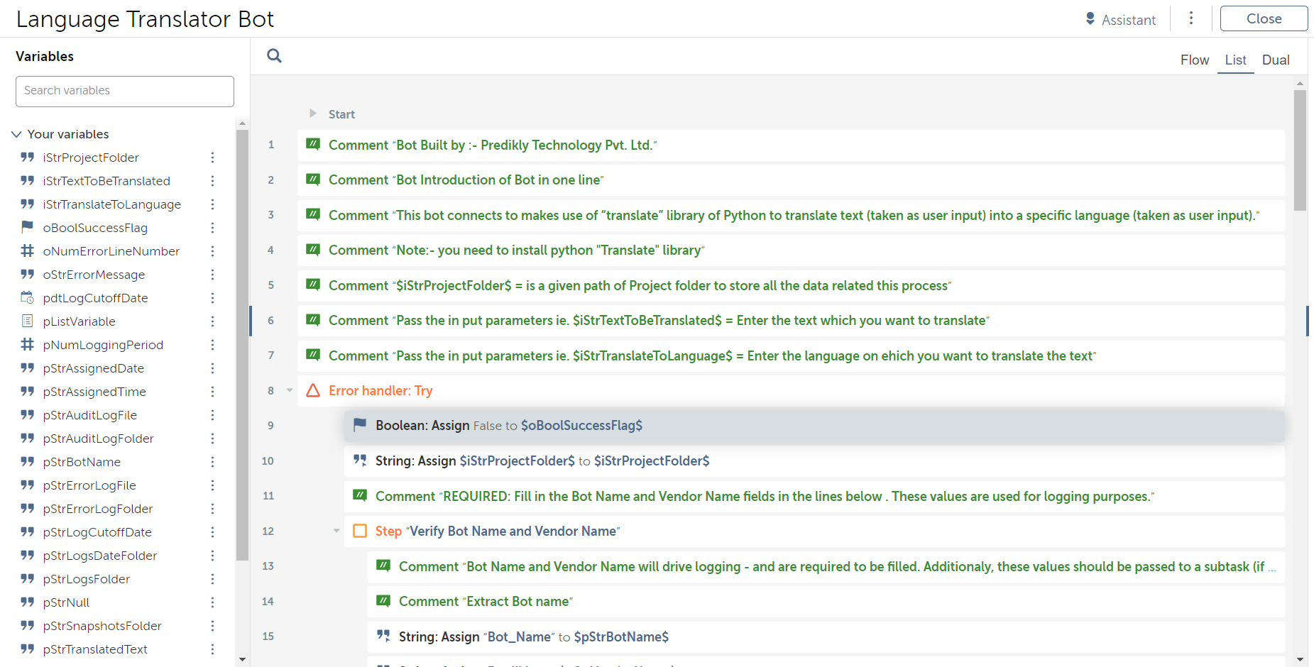
Task: Collapse the Your variables section
Action: 16,134
